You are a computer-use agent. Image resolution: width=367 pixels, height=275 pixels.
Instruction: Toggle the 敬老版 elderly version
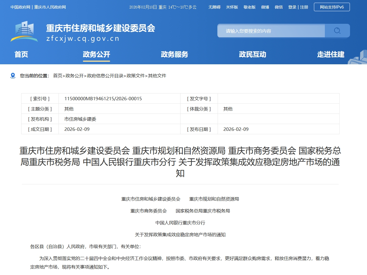[249, 7]
